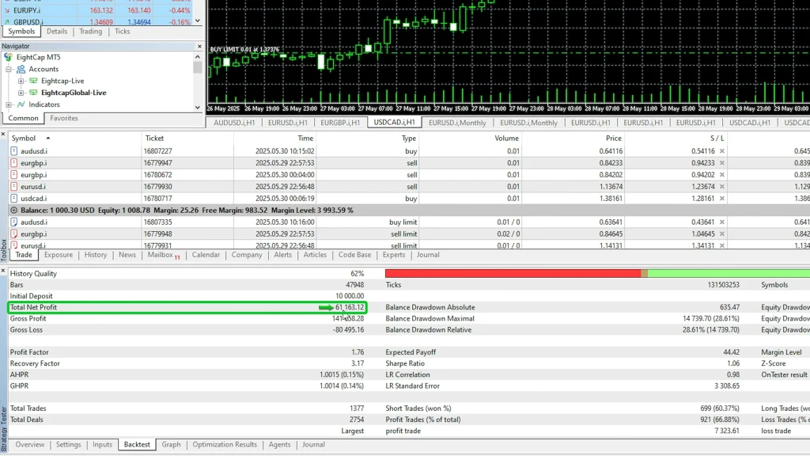The image size is (810, 456).
Task: Click the Indicators icon in Navigator
Action: (x=21, y=104)
